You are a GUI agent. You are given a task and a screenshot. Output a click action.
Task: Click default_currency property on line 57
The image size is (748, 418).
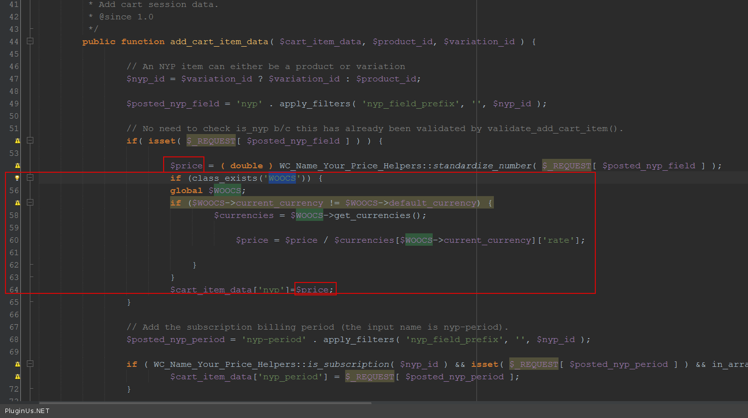coord(432,203)
